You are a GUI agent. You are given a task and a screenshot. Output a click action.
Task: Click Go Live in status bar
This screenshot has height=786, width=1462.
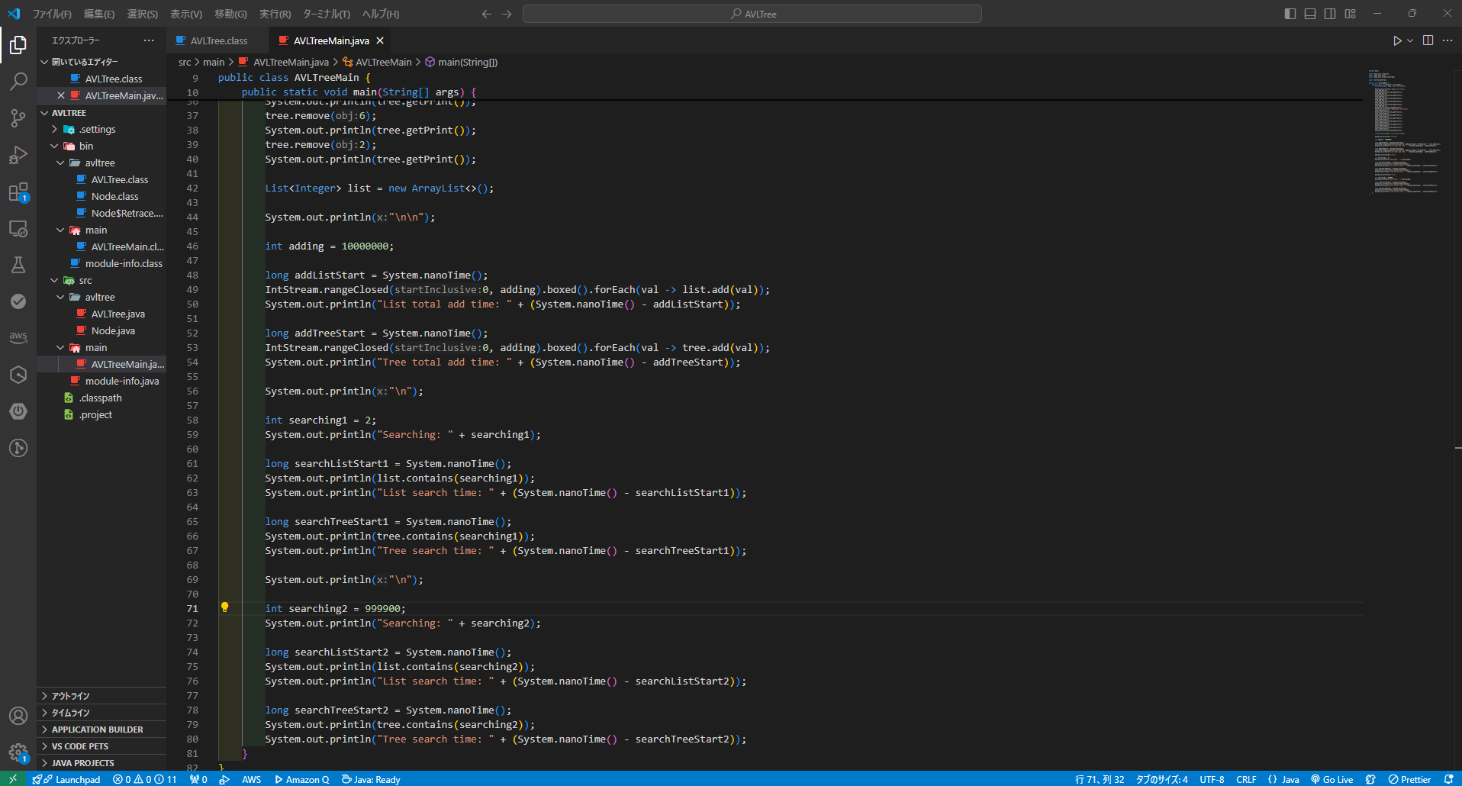click(1332, 779)
